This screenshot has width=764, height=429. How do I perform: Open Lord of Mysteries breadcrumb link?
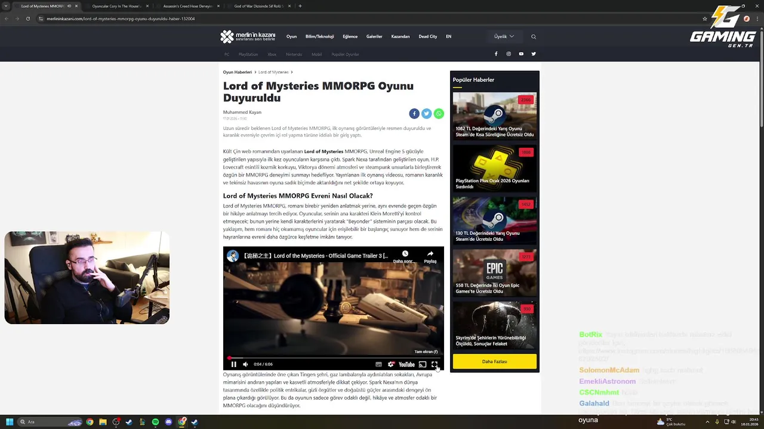[x=273, y=72]
